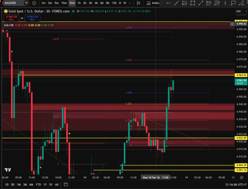Set chart range to 6M

31,184
